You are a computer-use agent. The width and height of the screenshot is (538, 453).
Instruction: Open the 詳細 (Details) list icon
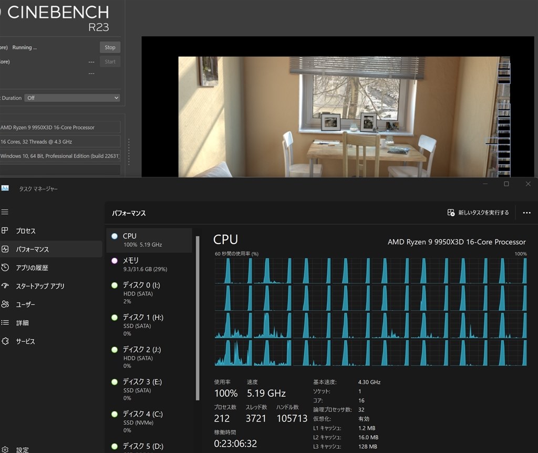tap(5, 322)
